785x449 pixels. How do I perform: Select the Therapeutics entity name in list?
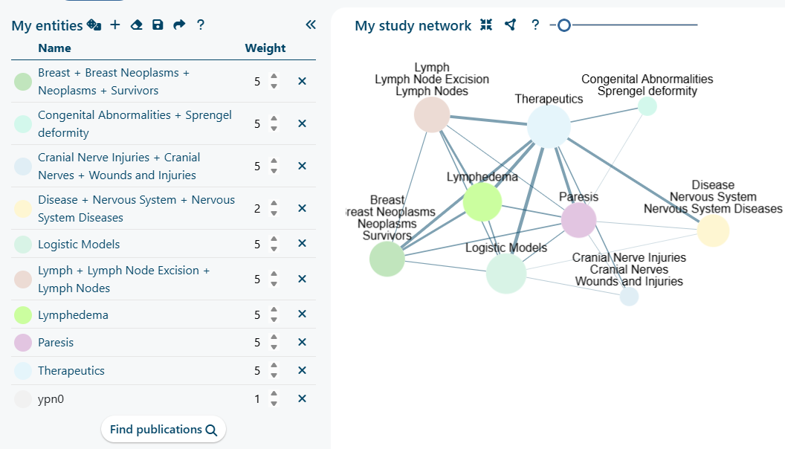point(71,371)
